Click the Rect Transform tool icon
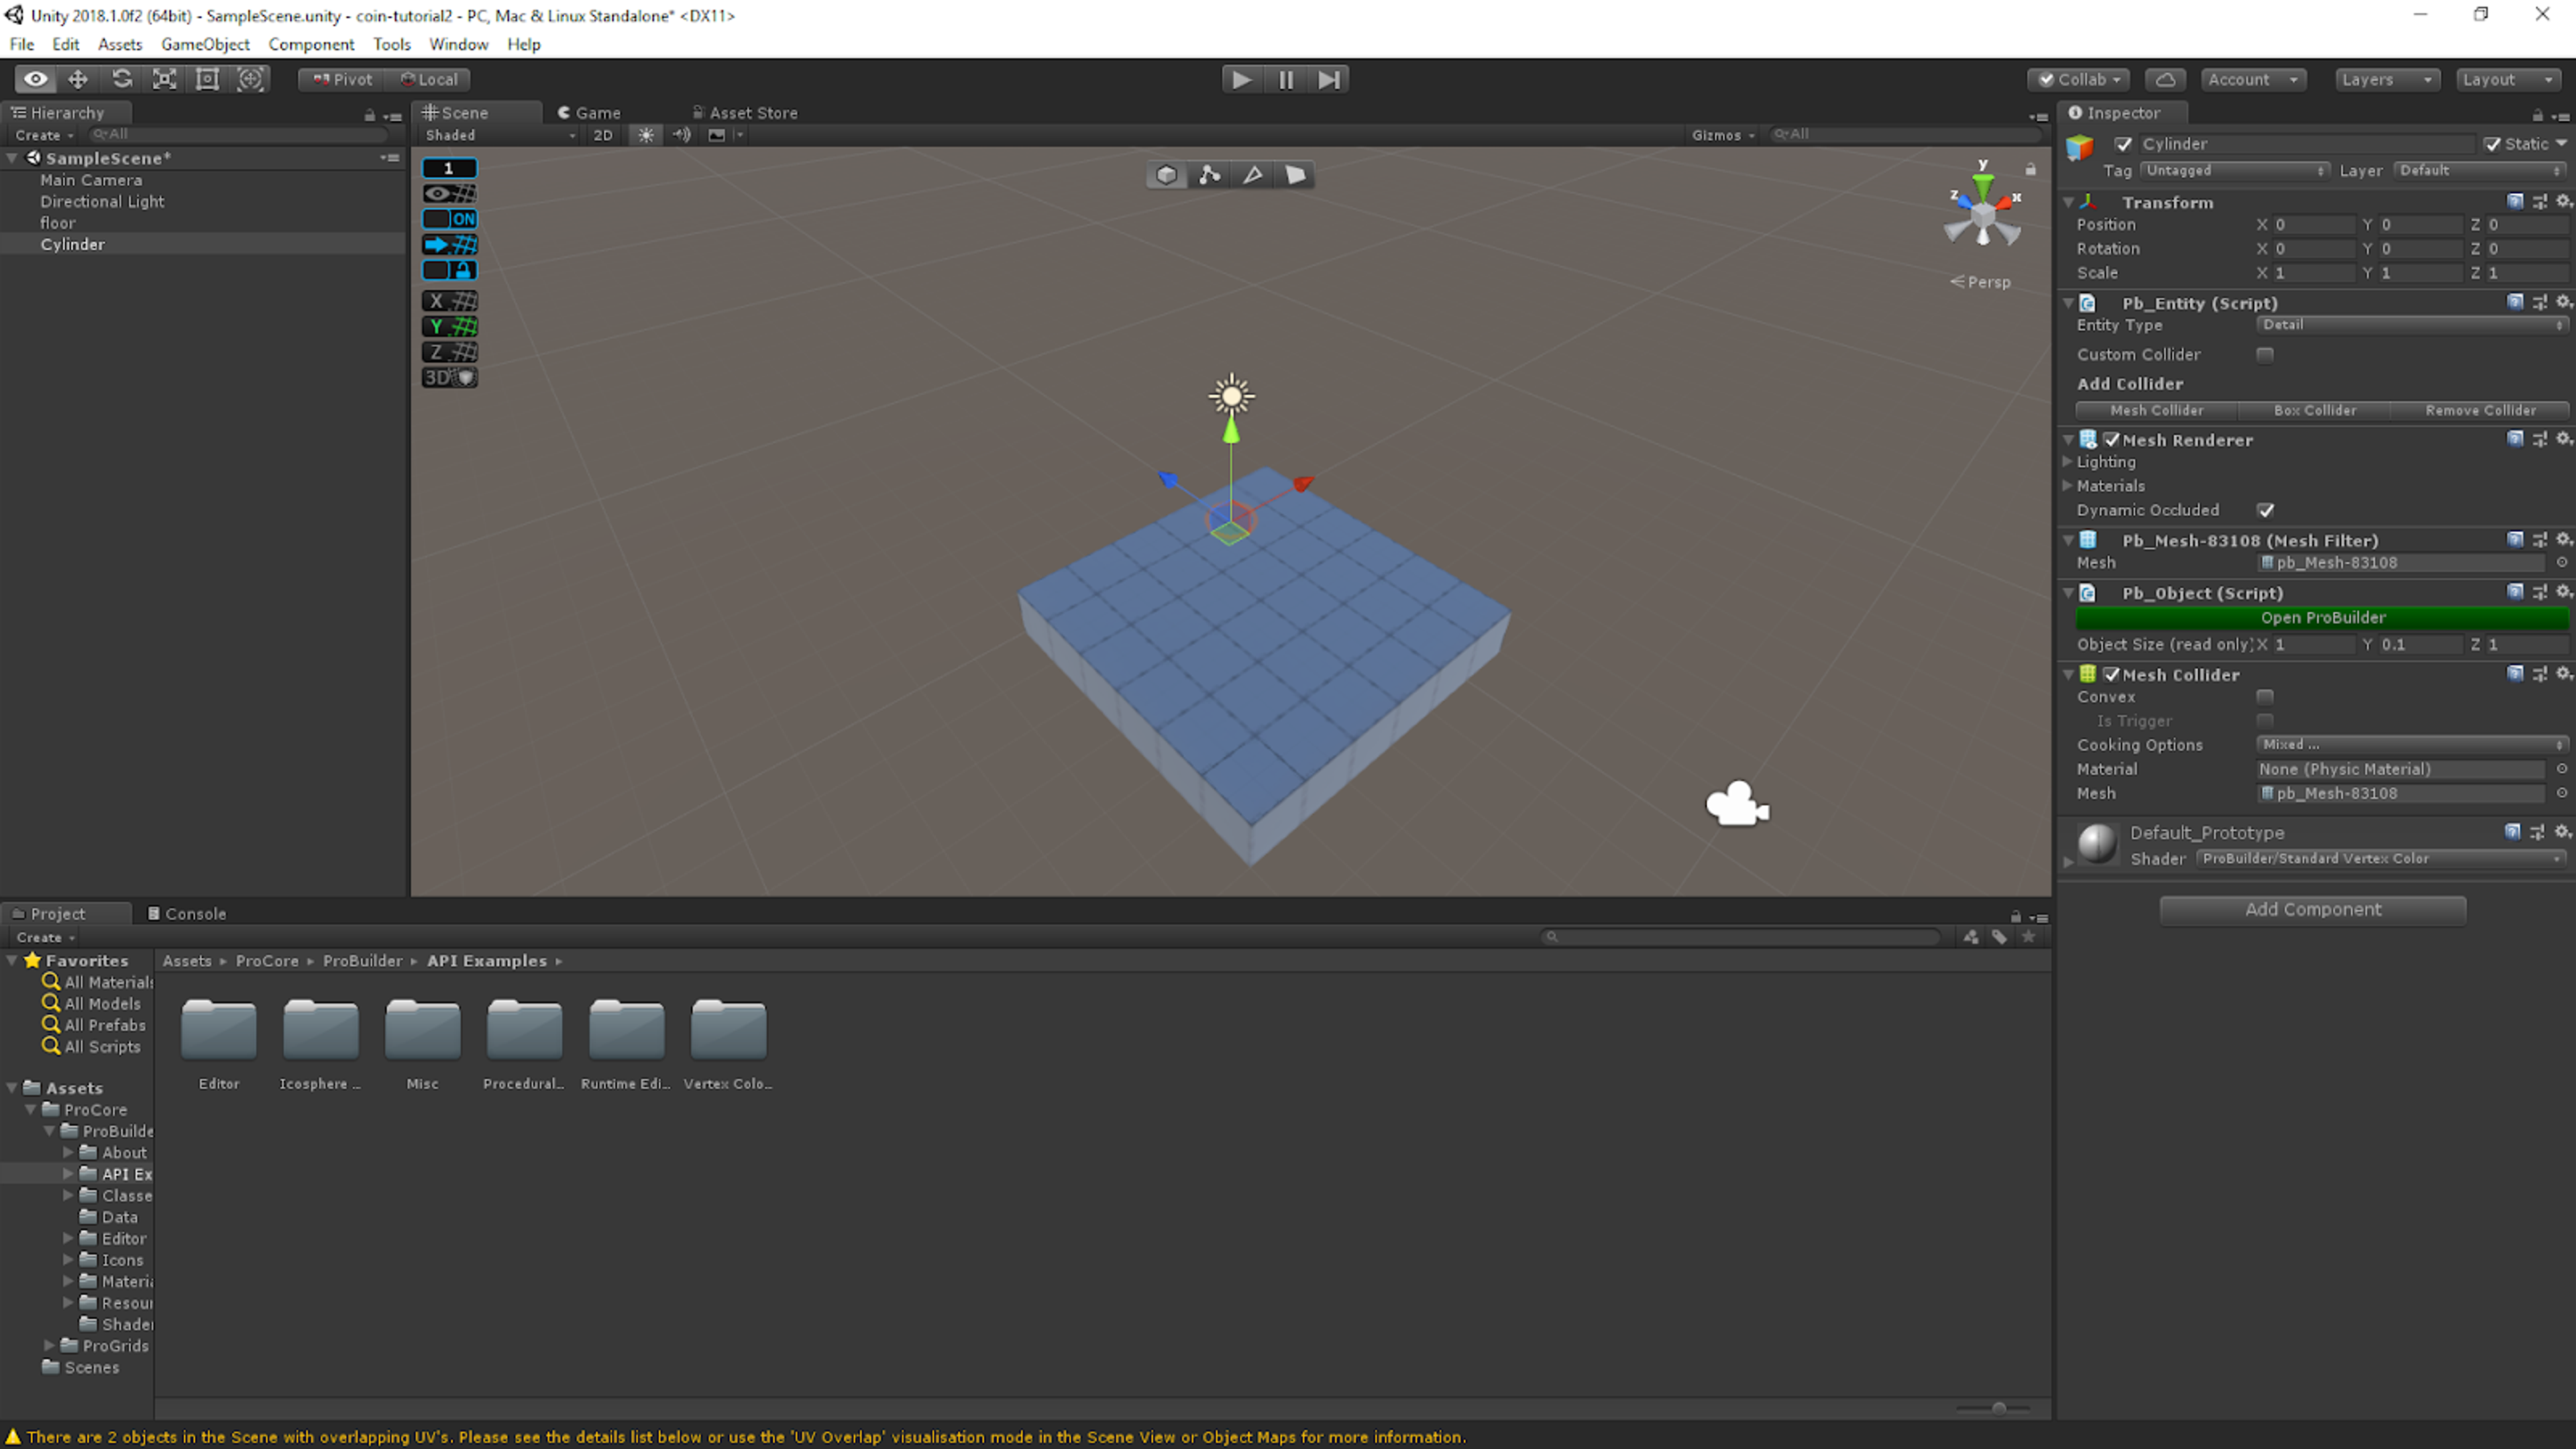The height and width of the screenshot is (1449, 2576). tap(207, 78)
